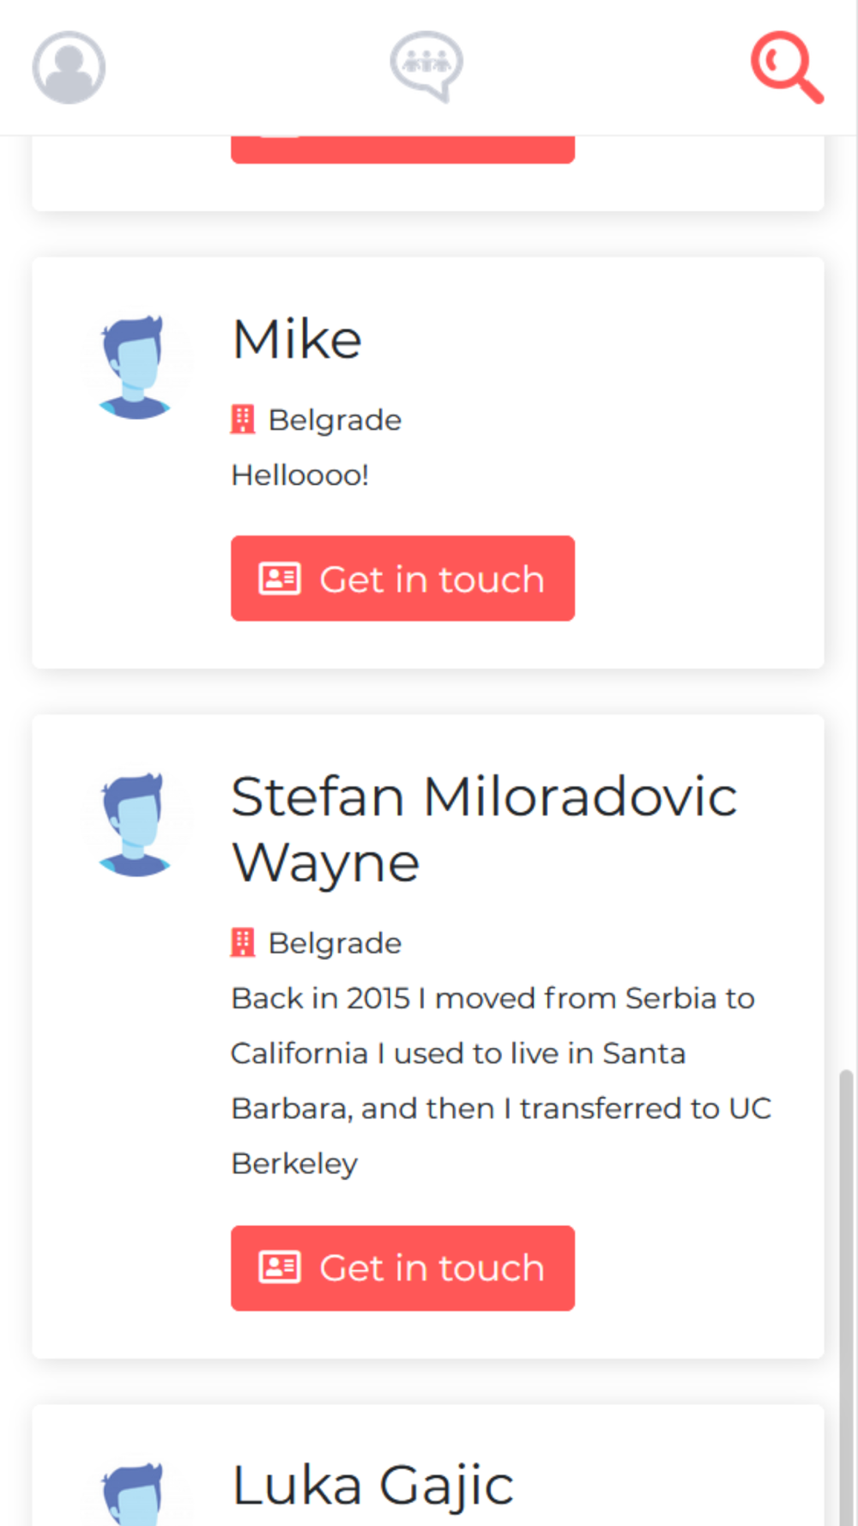858x1526 pixels.
Task: Select Stefan's bio text about California
Action: [502, 1081]
